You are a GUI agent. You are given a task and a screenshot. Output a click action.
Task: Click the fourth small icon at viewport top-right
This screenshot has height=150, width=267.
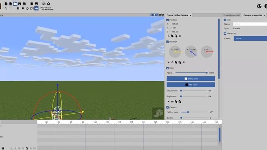tap(160, 15)
